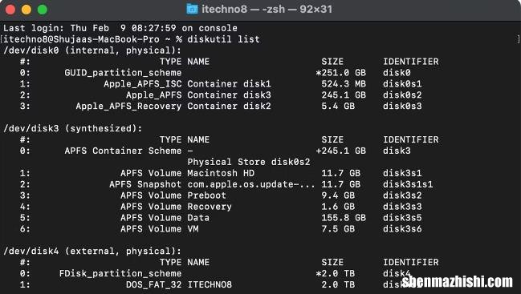Click 'disk3' identifier in APFS Container Scheme row

[397, 151]
